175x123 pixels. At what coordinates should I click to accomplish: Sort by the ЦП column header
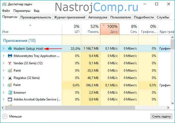[71, 29]
